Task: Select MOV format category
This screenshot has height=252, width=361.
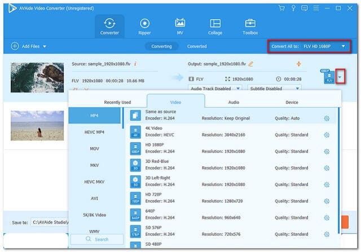Action: [94, 149]
